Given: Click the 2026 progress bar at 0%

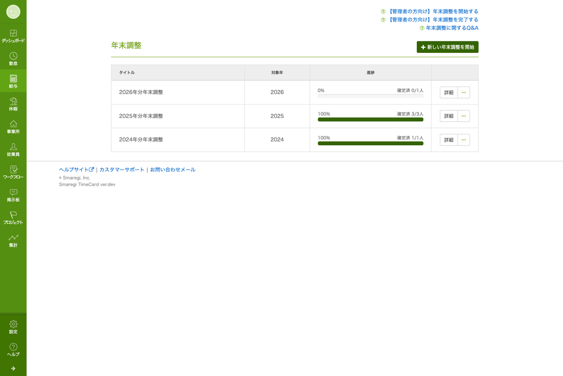Looking at the screenshot, I should [x=371, y=96].
